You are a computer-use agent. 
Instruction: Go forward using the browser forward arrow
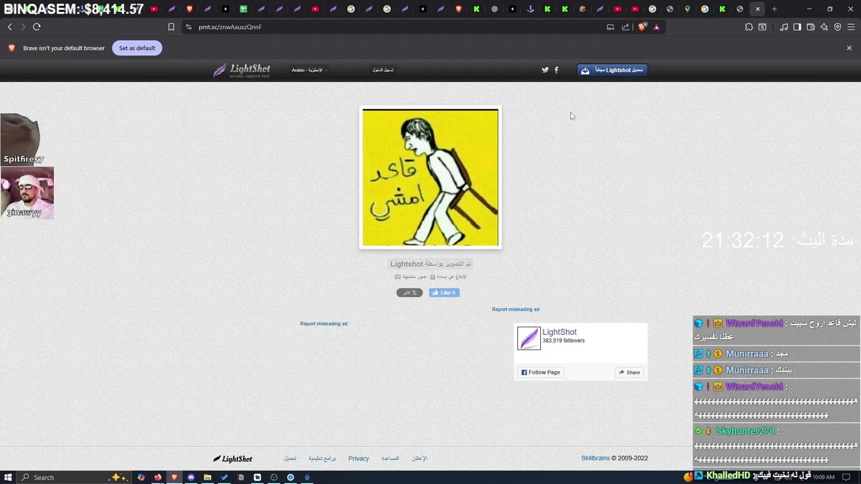click(23, 27)
